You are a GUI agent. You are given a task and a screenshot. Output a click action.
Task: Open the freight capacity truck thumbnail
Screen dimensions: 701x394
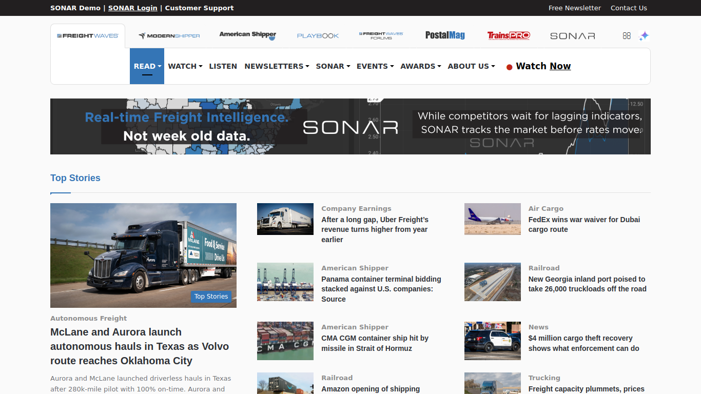coord(493,383)
